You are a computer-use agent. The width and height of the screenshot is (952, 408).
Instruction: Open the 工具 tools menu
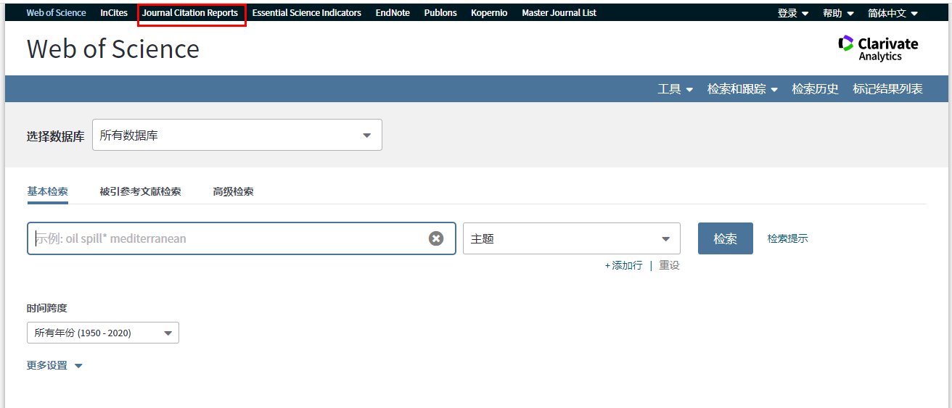[x=675, y=89]
